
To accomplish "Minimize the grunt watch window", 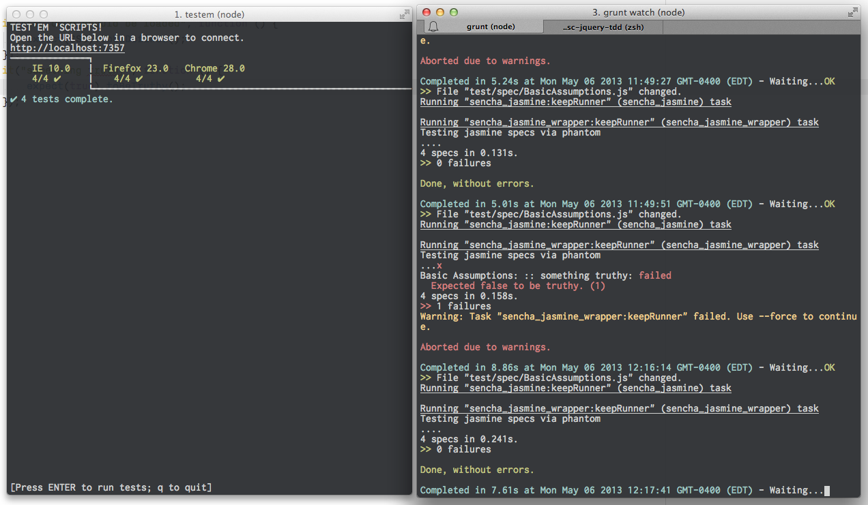I will 440,12.
